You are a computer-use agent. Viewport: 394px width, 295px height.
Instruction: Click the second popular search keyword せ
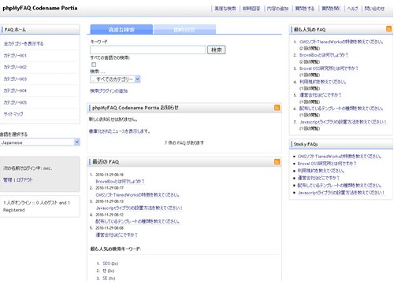[105, 271]
